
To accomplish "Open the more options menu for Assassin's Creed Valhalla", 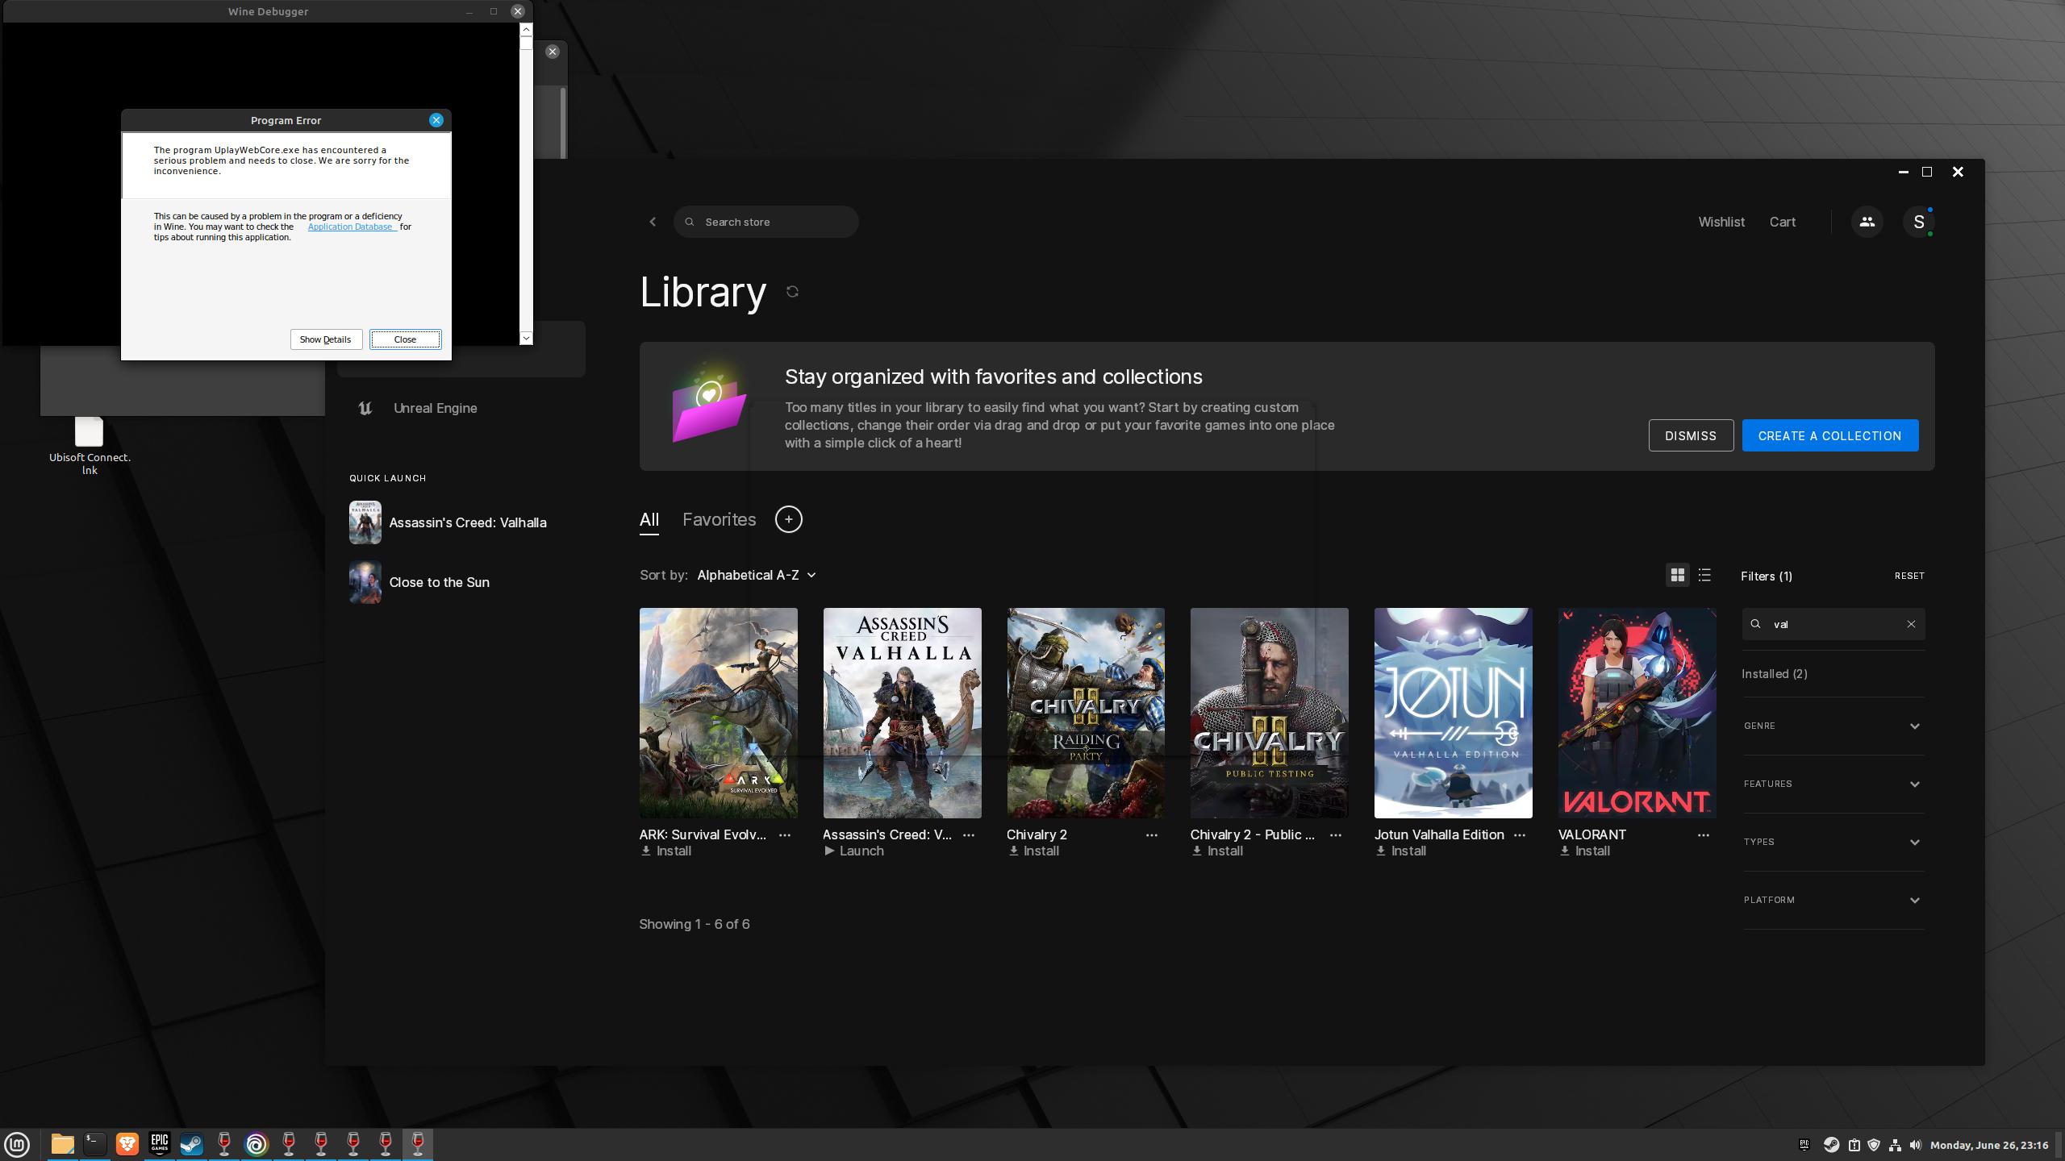I will (x=968, y=835).
